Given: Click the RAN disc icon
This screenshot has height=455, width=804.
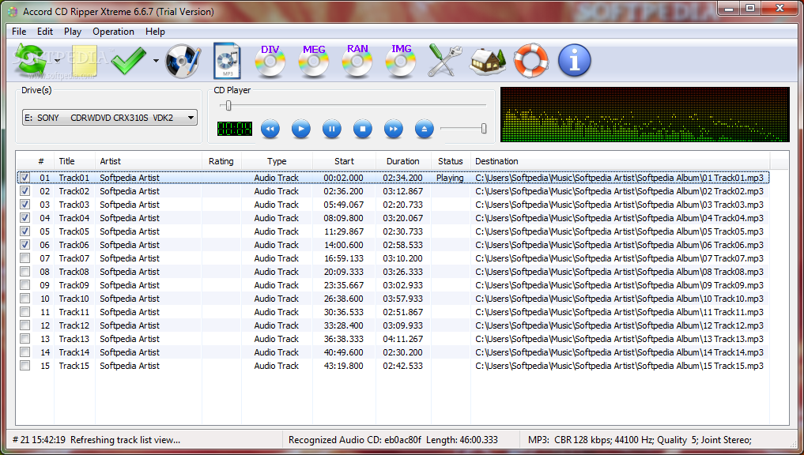Looking at the screenshot, I should pyautogui.click(x=357, y=61).
